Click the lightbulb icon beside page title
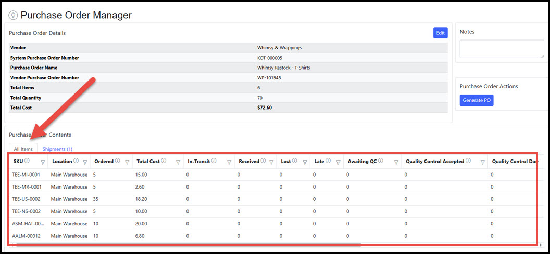The height and width of the screenshot is (254, 550). 13,16
